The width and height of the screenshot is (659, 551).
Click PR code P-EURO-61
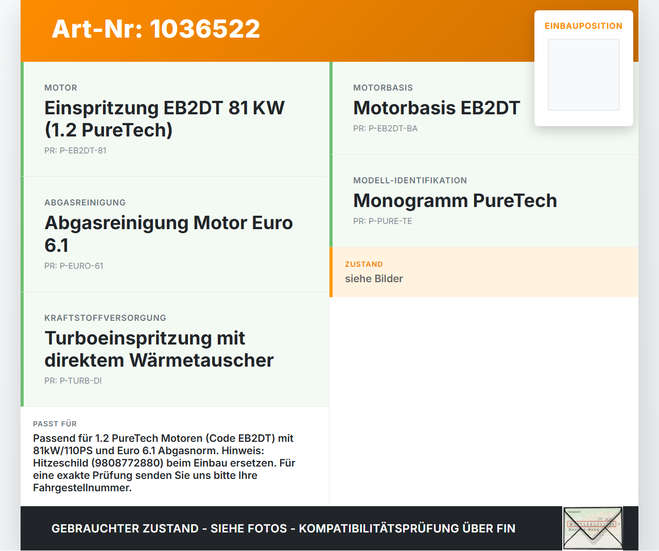coord(74,266)
